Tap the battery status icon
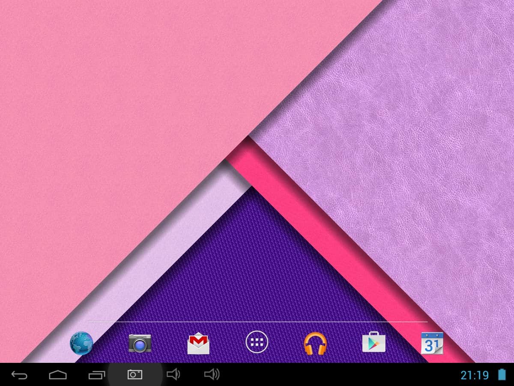Screen dimensions: 514x386 pyautogui.click(x=502, y=375)
